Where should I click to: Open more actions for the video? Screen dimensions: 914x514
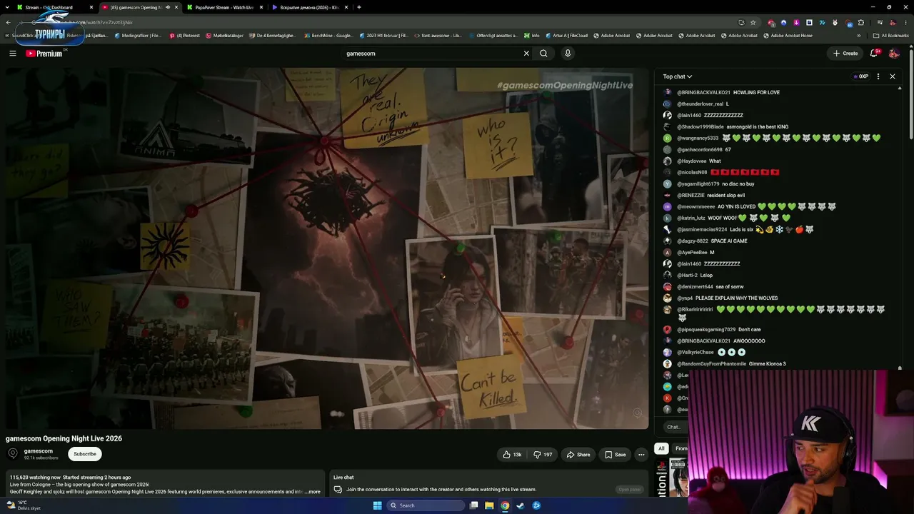(x=641, y=455)
